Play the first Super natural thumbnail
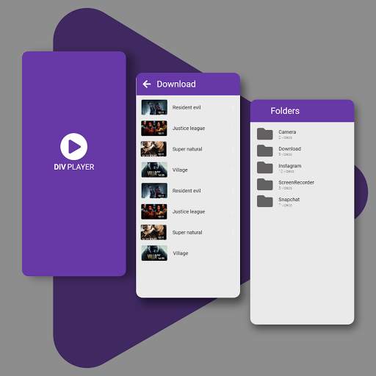The image size is (376, 376). [154, 149]
